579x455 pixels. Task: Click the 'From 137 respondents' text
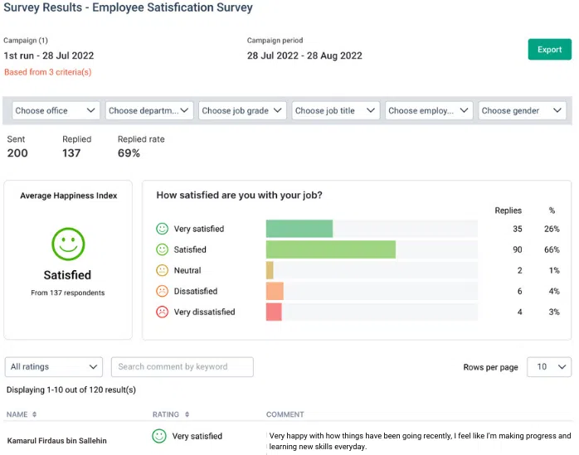coord(68,293)
